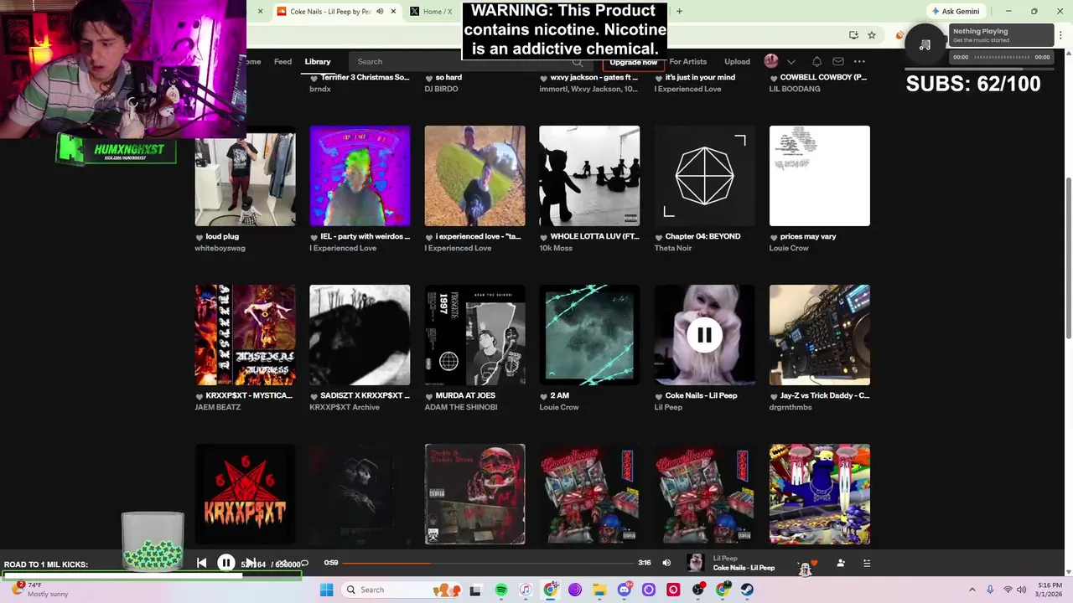Screen dimensions: 1073x603
Task: Open the For Artists nav item
Action: pos(688,61)
